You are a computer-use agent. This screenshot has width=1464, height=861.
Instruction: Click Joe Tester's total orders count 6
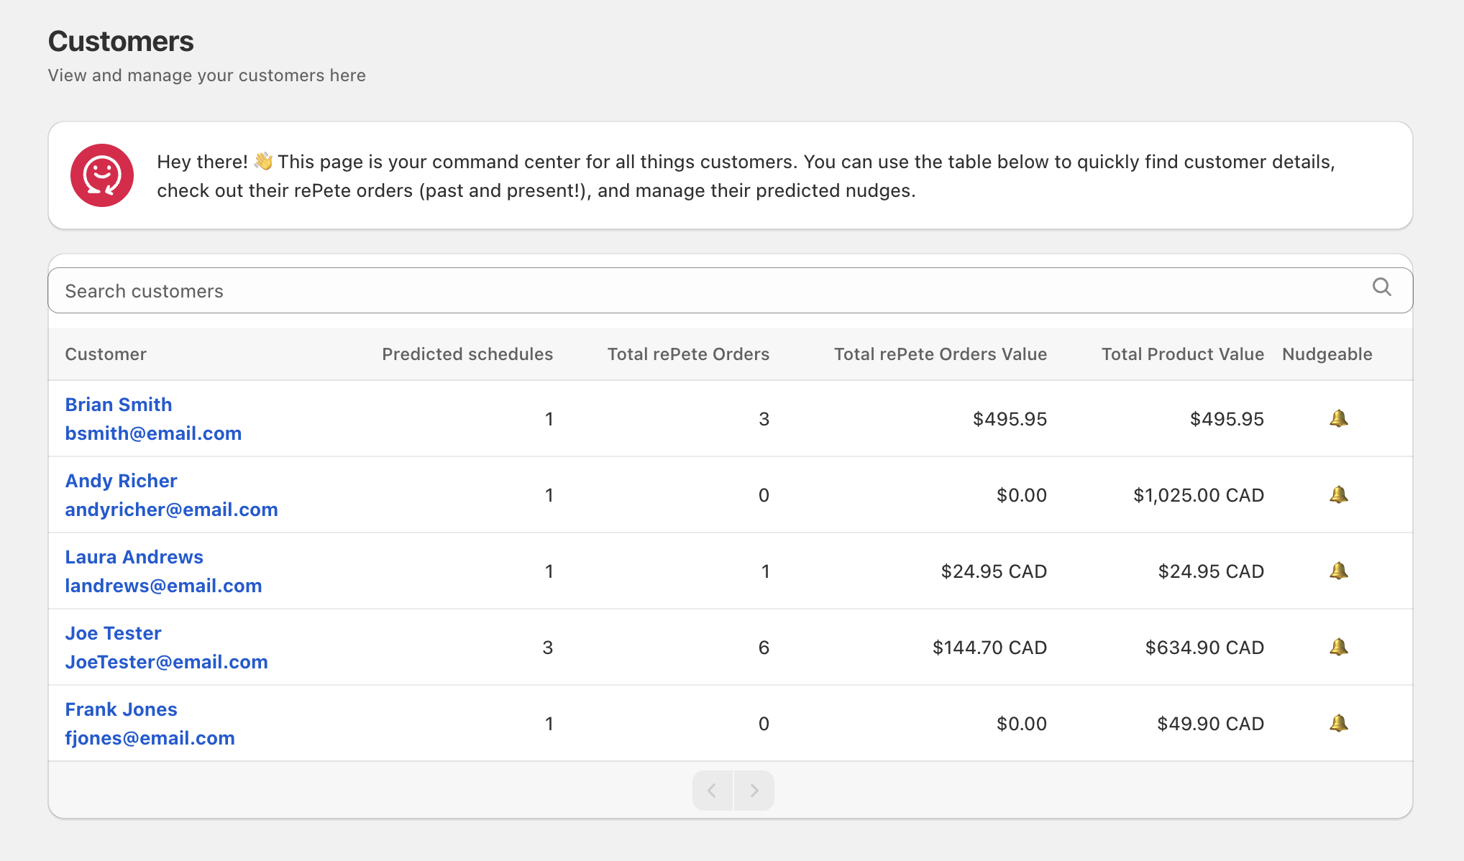click(764, 648)
